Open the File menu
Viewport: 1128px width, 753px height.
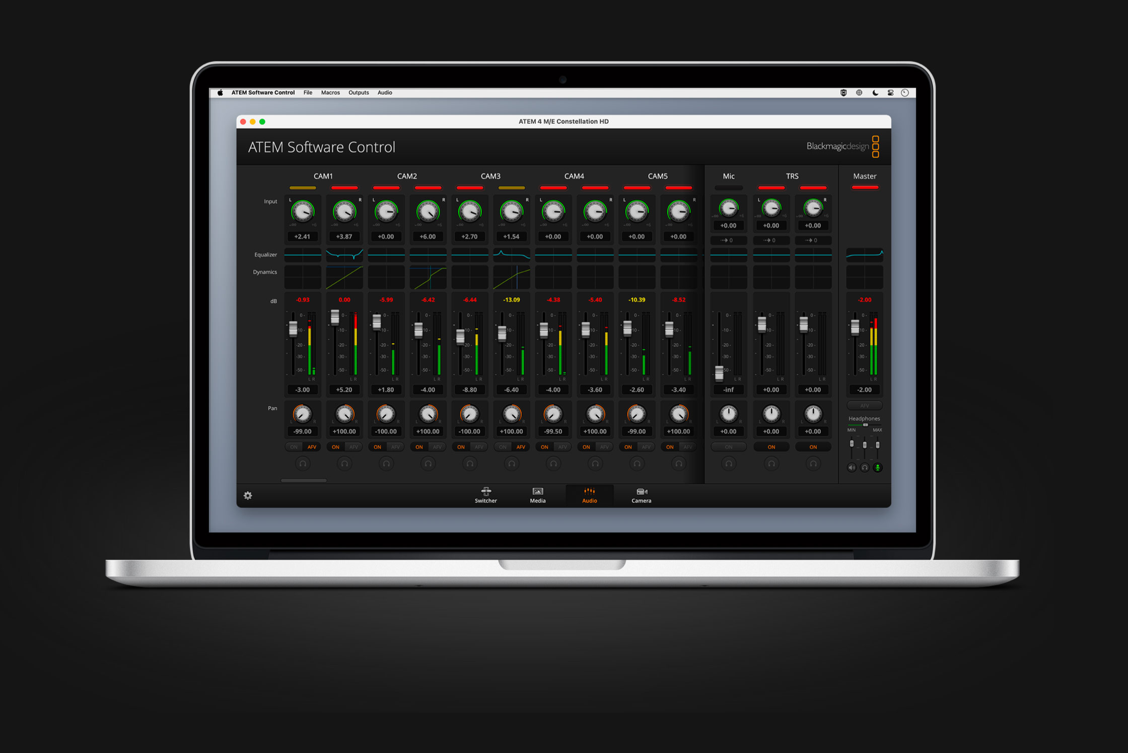click(x=308, y=93)
